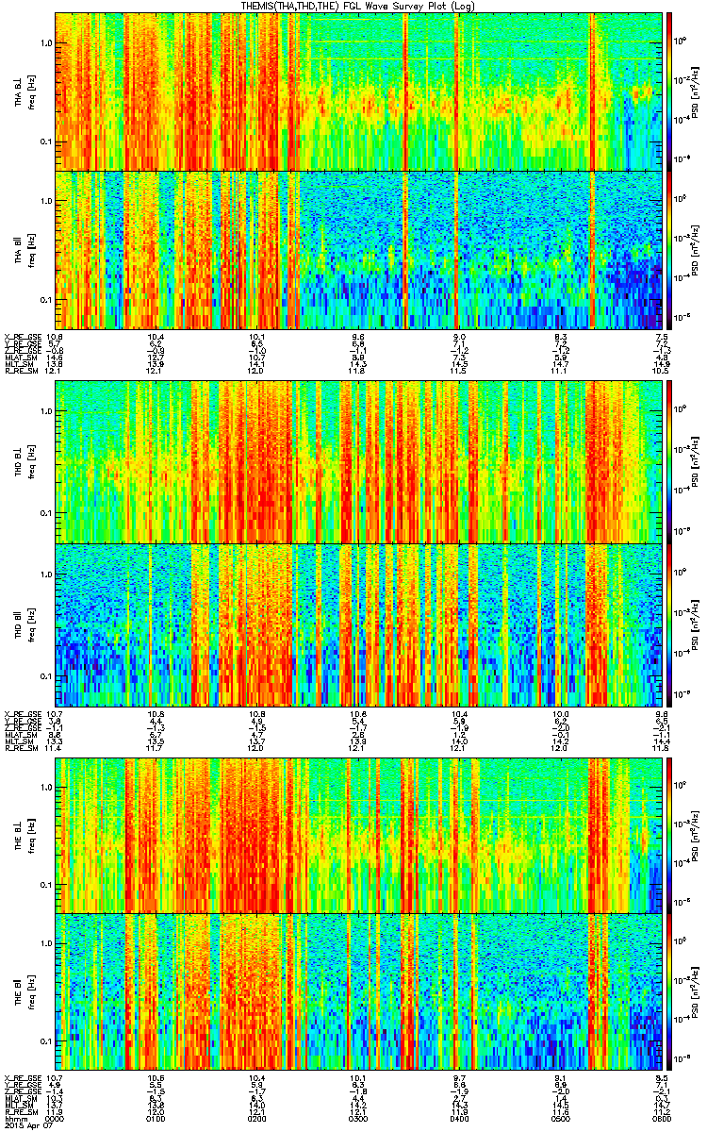Screen dimensions: 707x1132
Task: Click the THE B-parallel PSD color bar
Action: click(670, 992)
